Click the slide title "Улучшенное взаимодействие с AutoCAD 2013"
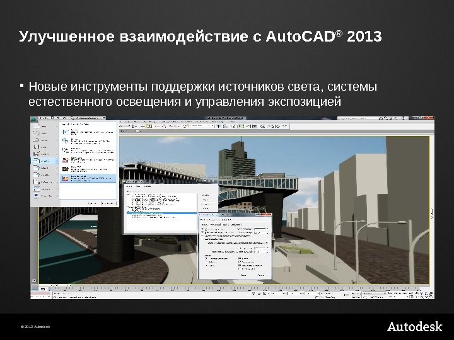Screen dimensions: 454x340 (x=200, y=37)
